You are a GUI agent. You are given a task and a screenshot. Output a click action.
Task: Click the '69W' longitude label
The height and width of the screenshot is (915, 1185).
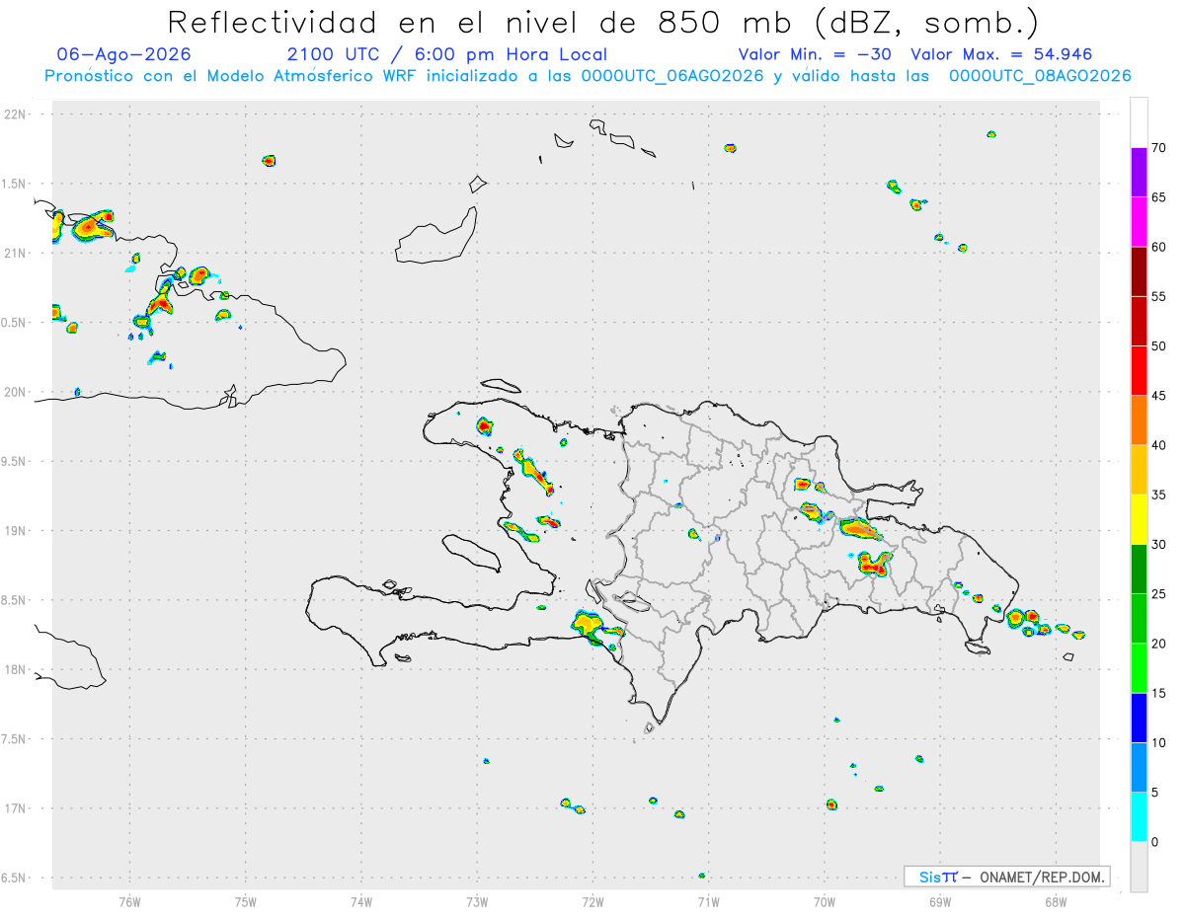940,901
